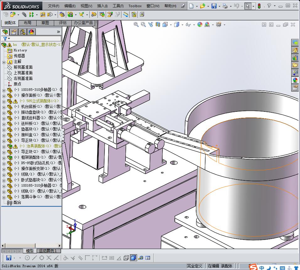Open the DisplayManager color sphere tab

[31, 32]
